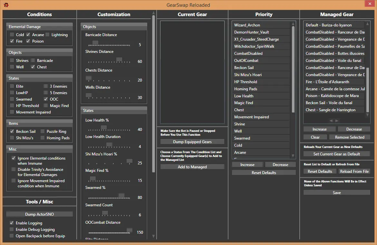Click the Low Health % slider thumb
377x245 pixels.
pos(103,128)
